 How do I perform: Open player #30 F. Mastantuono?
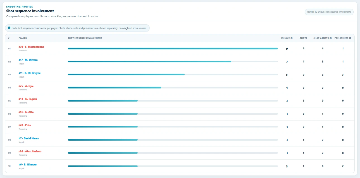coord(31,47)
